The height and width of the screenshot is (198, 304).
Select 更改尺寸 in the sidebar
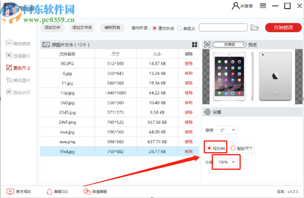[18, 68]
